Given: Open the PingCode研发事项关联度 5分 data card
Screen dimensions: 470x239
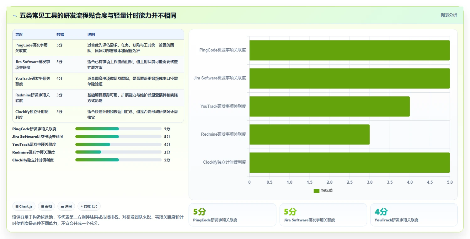Looking at the screenshot, I should point(232,215).
